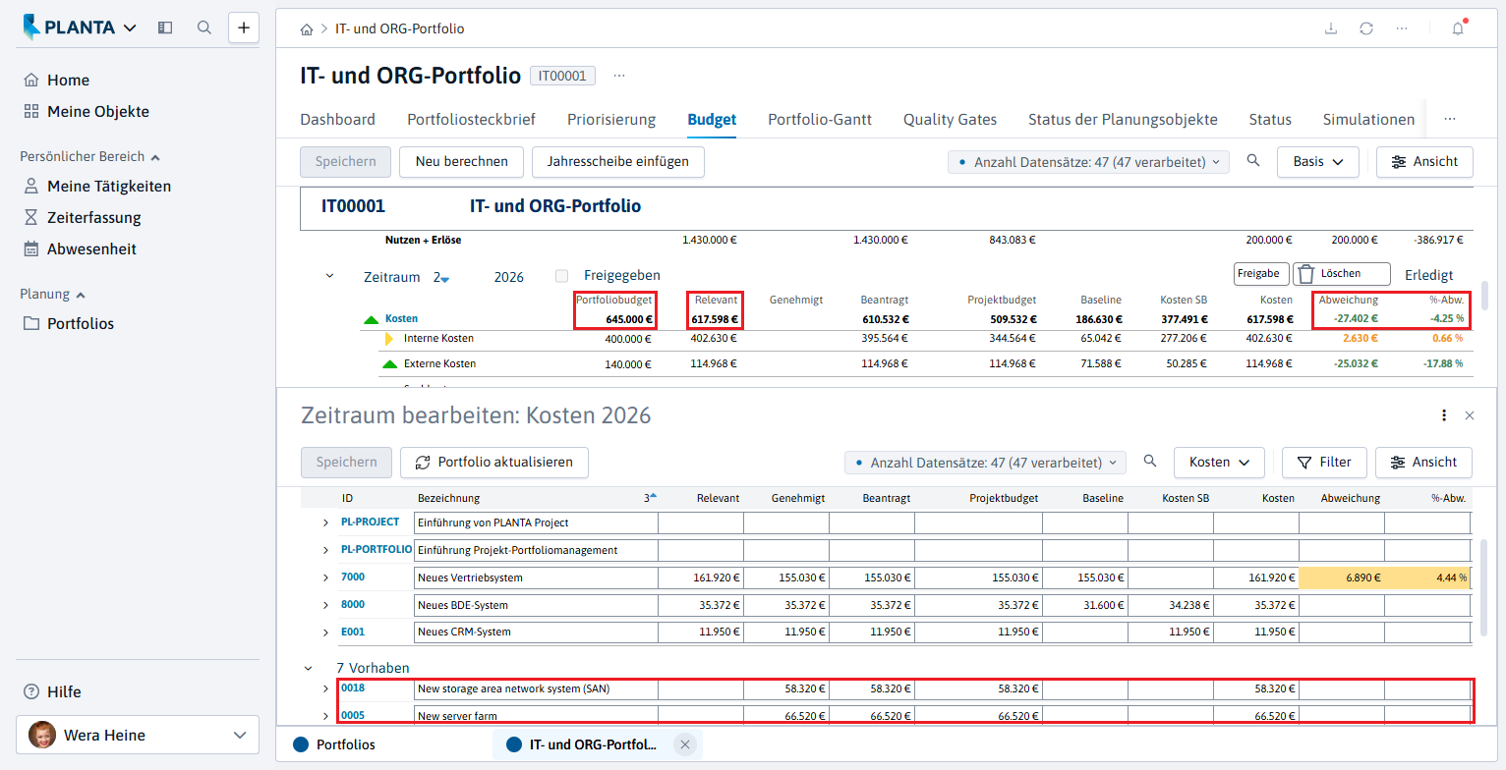Go to home breadcrumb icon
This screenshot has width=1506, height=770.
[x=307, y=29]
